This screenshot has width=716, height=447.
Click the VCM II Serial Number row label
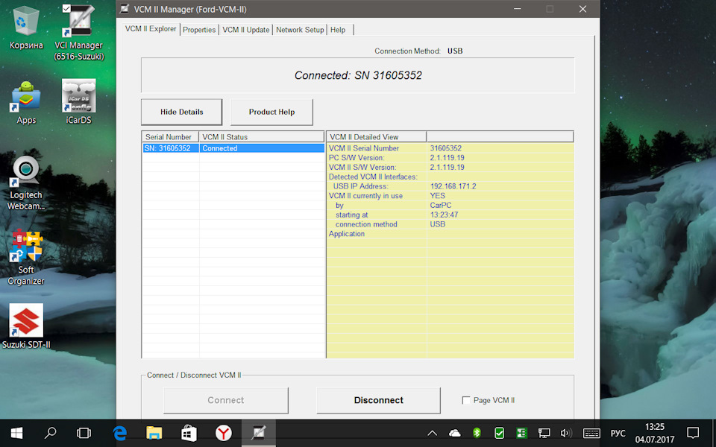click(x=364, y=148)
